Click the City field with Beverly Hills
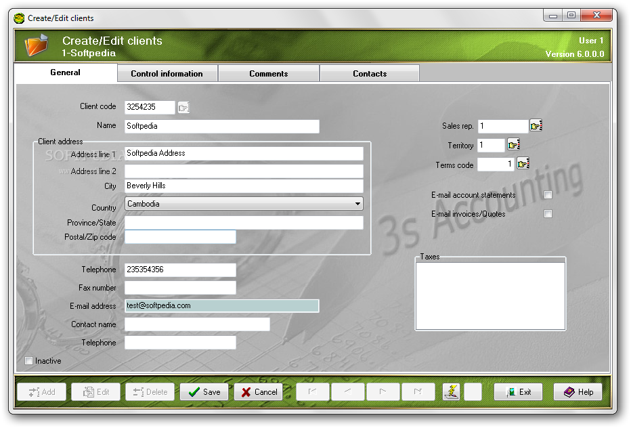 (x=244, y=186)
